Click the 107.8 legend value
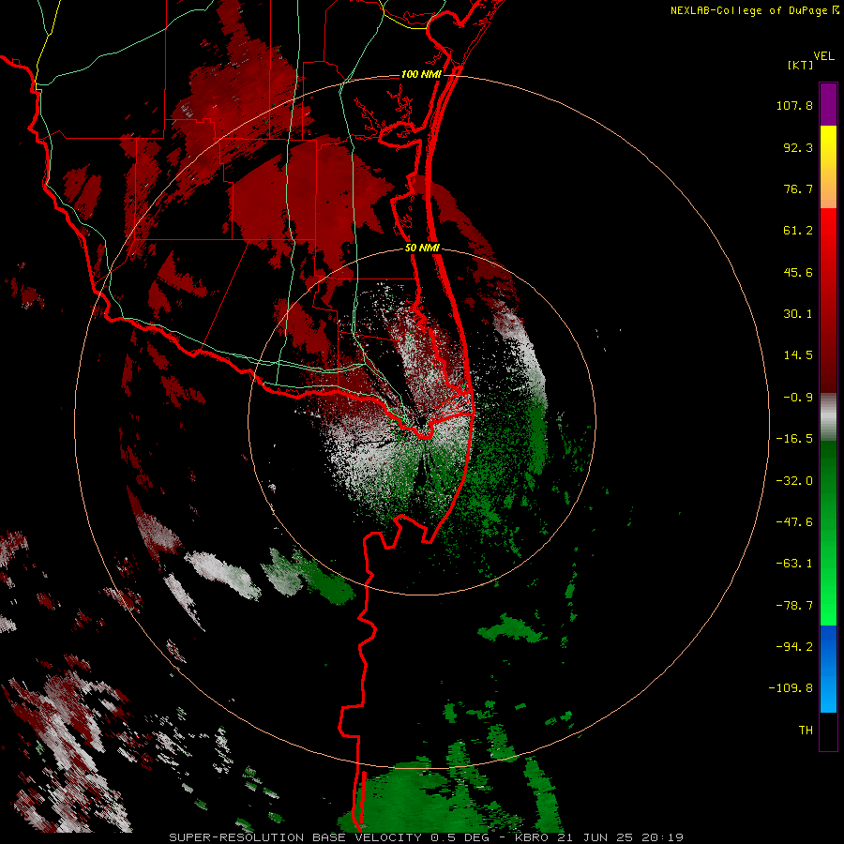Viewport: 844px width, 844px height. click(x=794, y=105)
